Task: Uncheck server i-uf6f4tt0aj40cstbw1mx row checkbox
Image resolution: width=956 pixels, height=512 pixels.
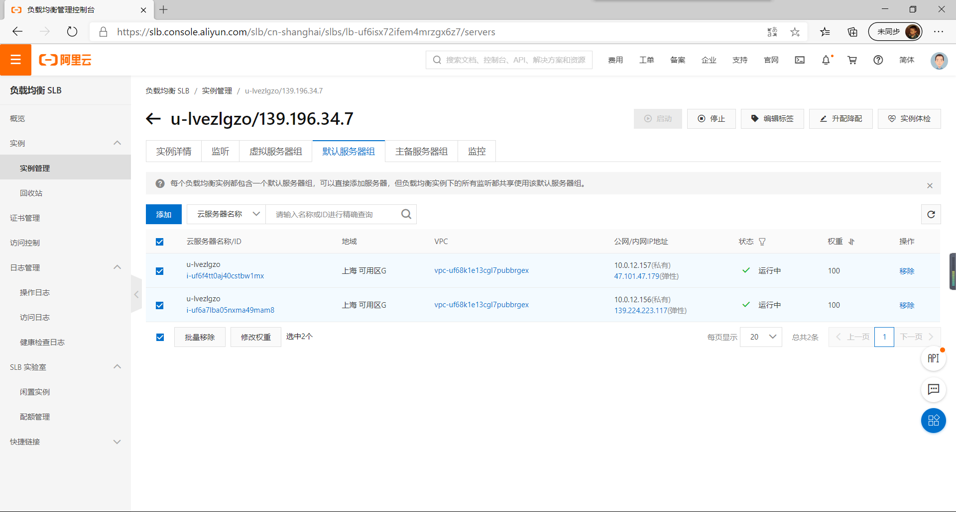Action: 159,271
